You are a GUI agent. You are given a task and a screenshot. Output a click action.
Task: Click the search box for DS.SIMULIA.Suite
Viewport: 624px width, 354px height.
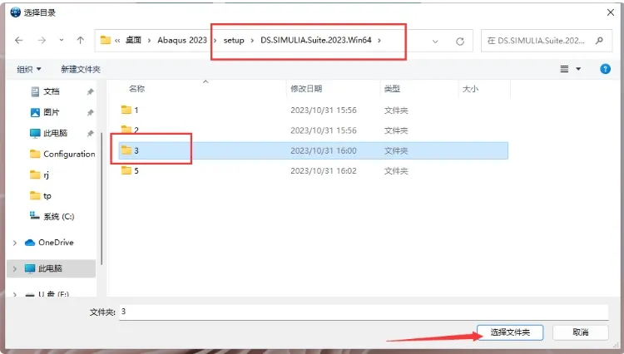(547, 41)
